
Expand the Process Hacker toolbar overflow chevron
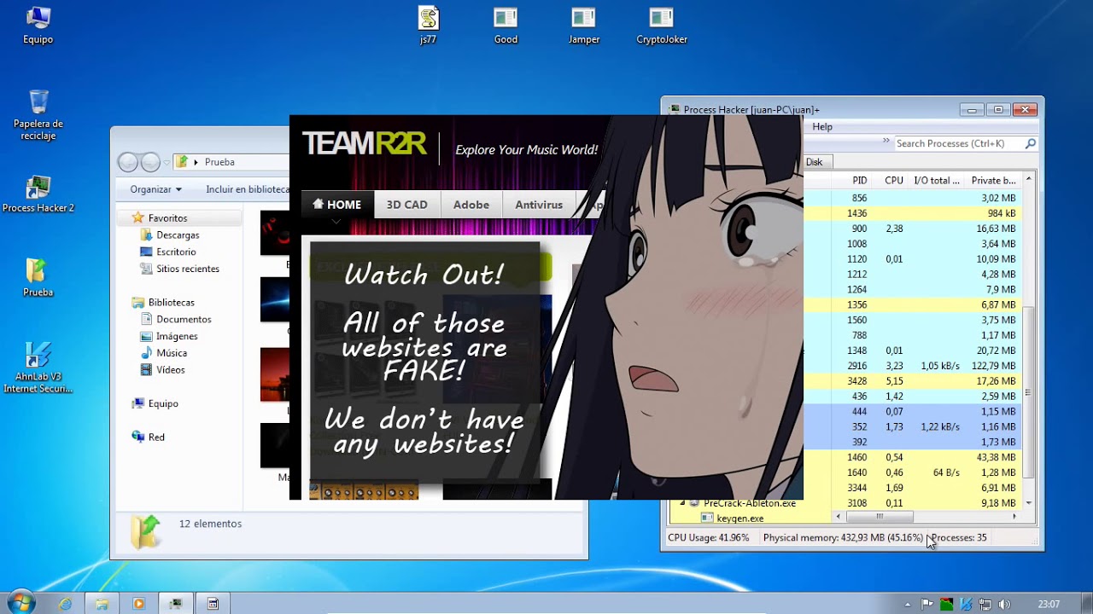coord(886,142)
